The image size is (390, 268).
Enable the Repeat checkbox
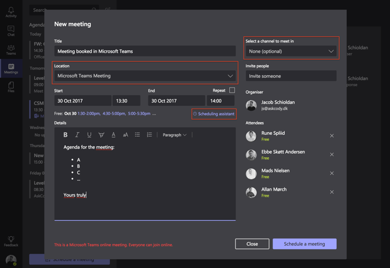tap(232, 90)
